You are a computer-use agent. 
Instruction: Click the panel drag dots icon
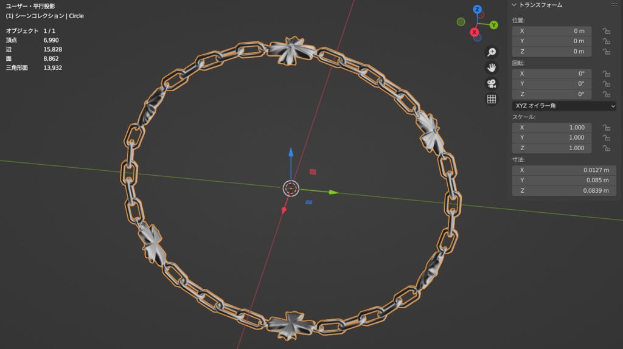click(614, 5)
